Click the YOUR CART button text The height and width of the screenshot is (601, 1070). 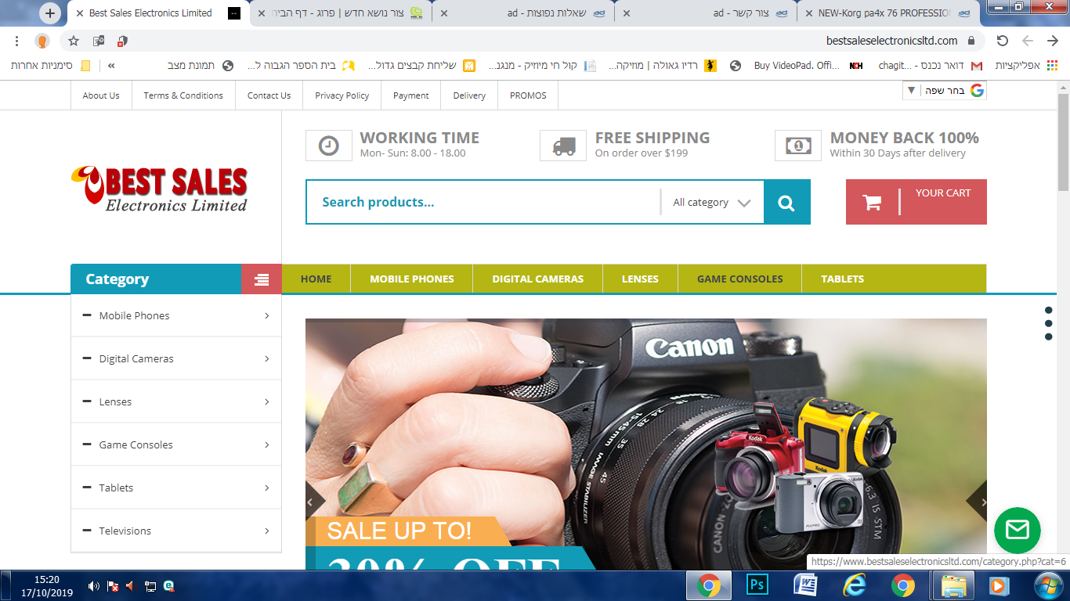pyautogui.click(x=943, y=193)
